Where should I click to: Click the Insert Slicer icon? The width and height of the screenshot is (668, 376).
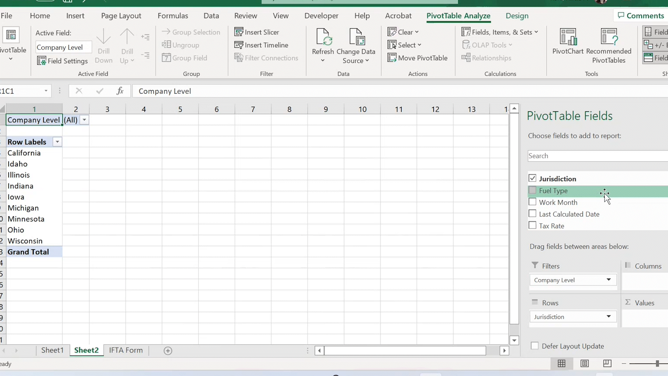(x=239, y=32)
